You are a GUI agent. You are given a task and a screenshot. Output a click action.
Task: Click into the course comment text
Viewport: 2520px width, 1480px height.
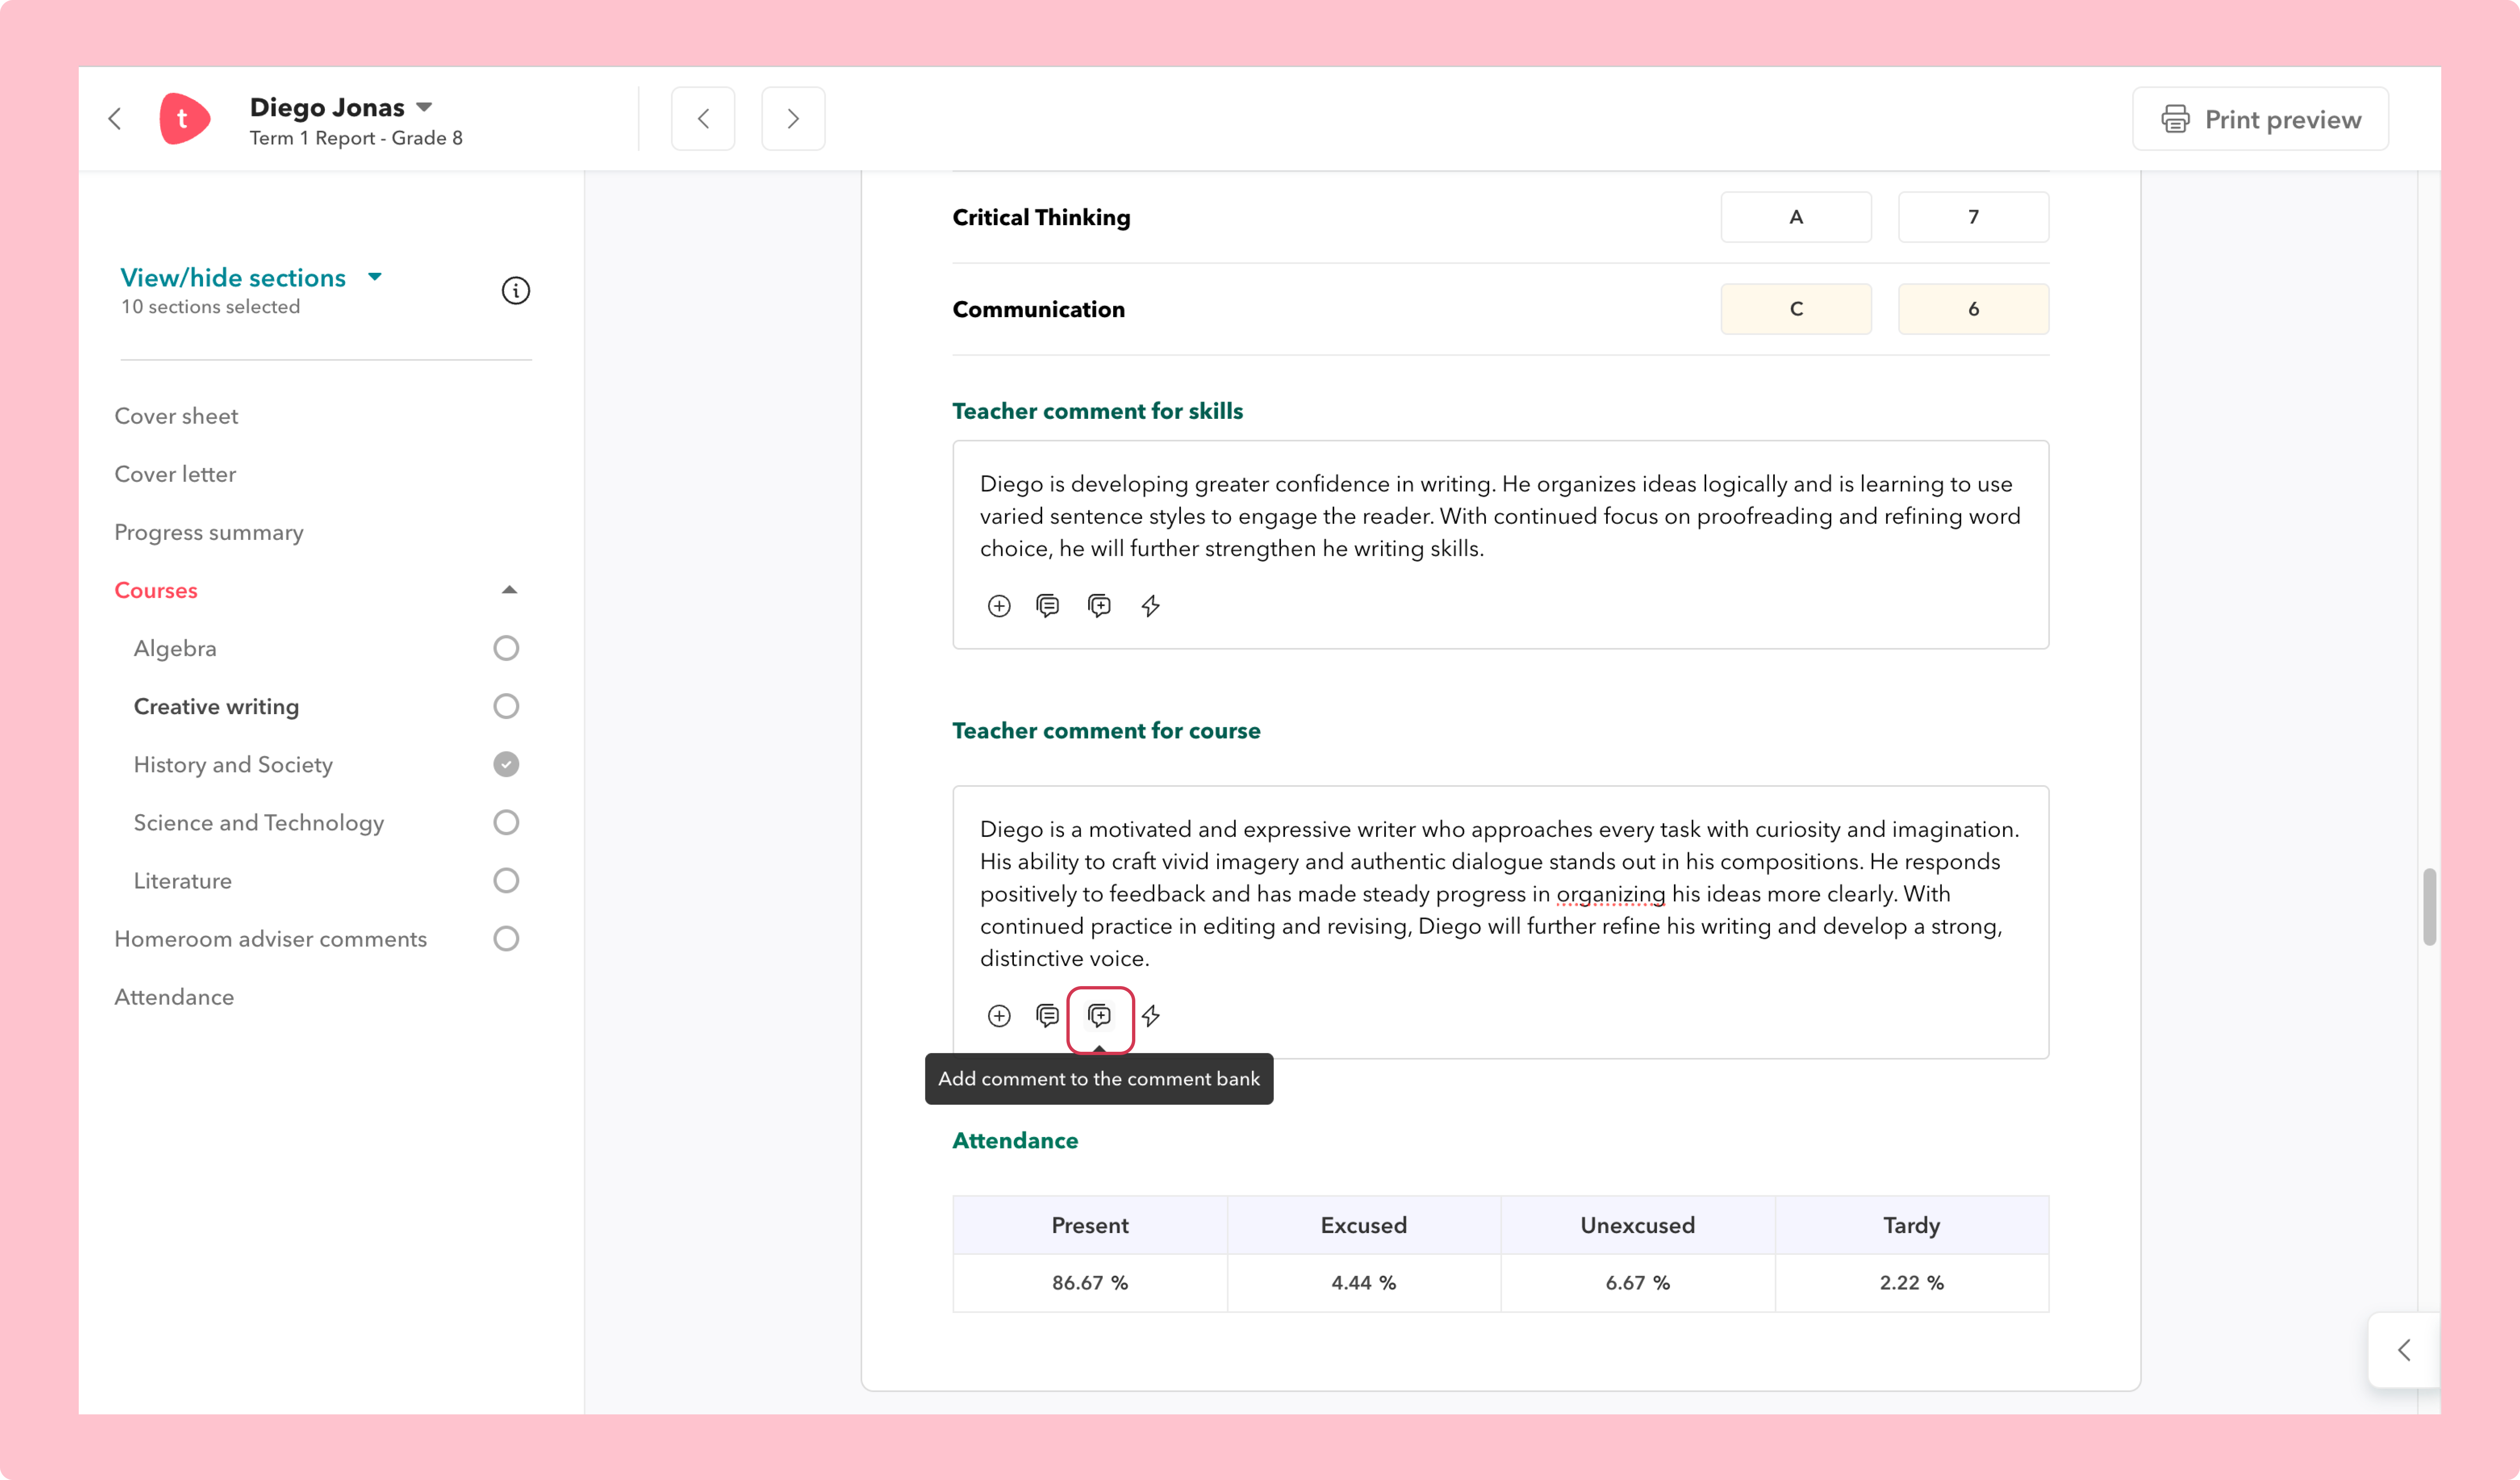(1500, 893)
